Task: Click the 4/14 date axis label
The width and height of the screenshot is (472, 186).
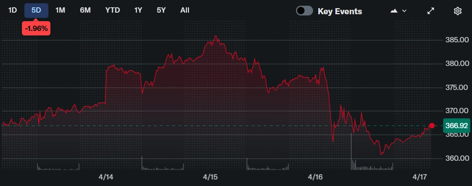Action: (106, 177)
